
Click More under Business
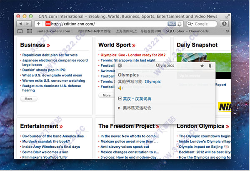(x=29, y=99)
